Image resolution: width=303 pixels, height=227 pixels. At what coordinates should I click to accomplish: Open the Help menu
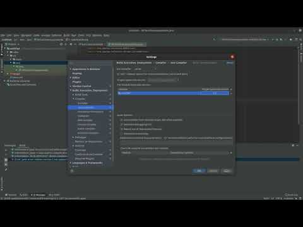tap(107, 35)
